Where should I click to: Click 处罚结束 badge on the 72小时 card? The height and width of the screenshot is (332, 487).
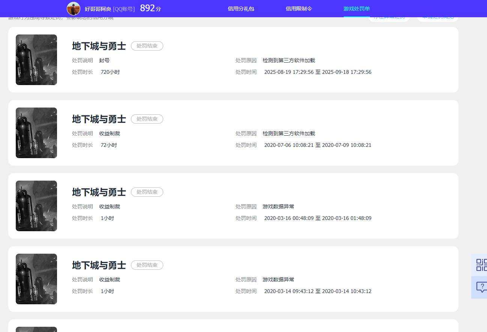(x=147, y=119)
